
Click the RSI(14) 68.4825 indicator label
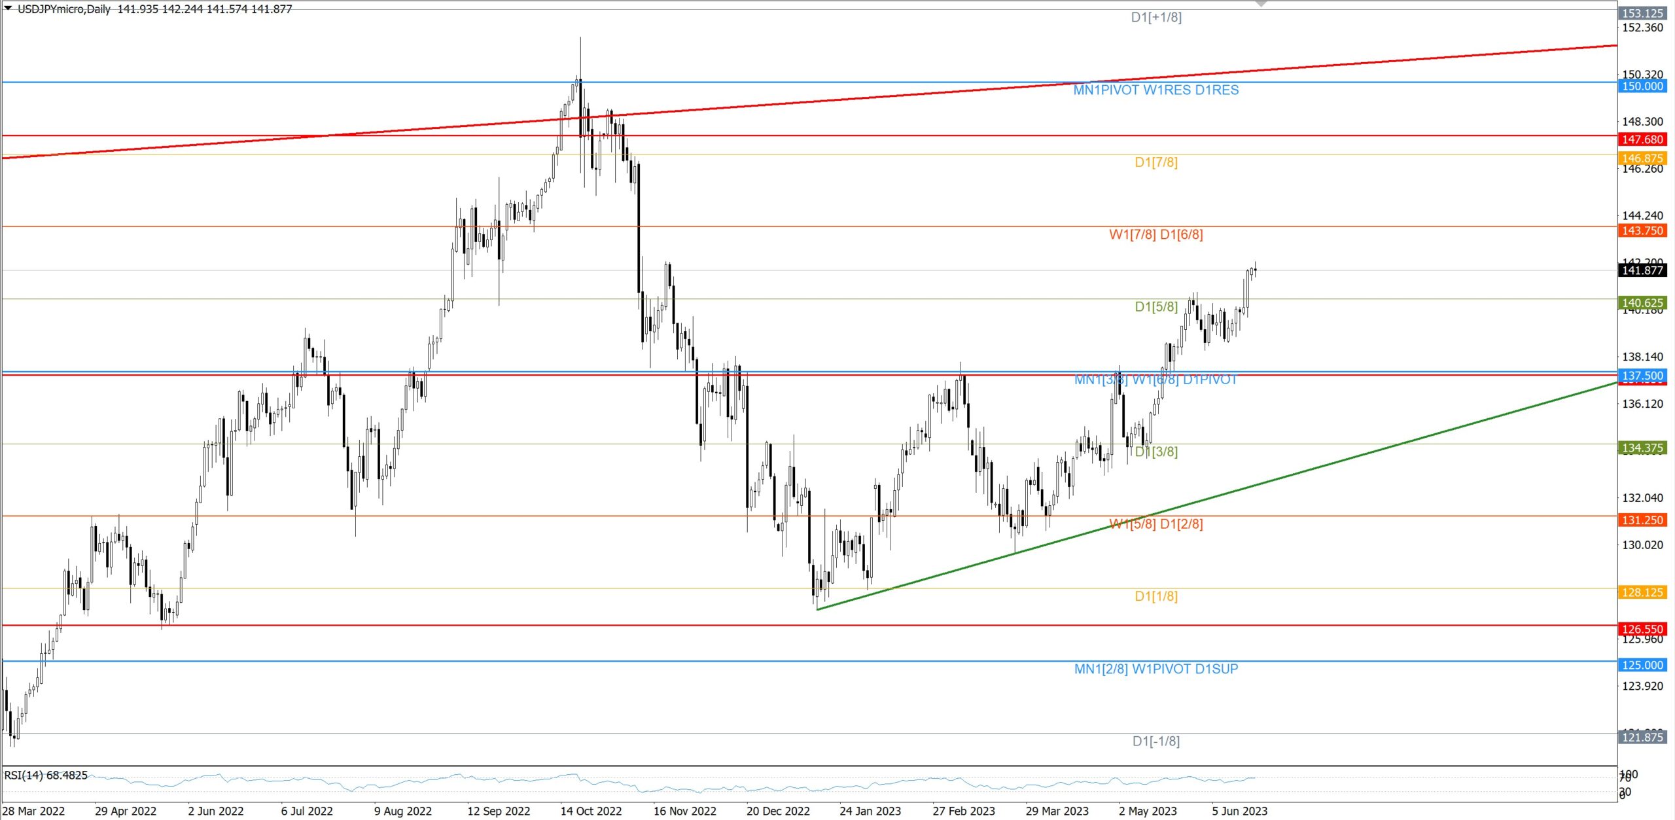[x=46, y=775]
